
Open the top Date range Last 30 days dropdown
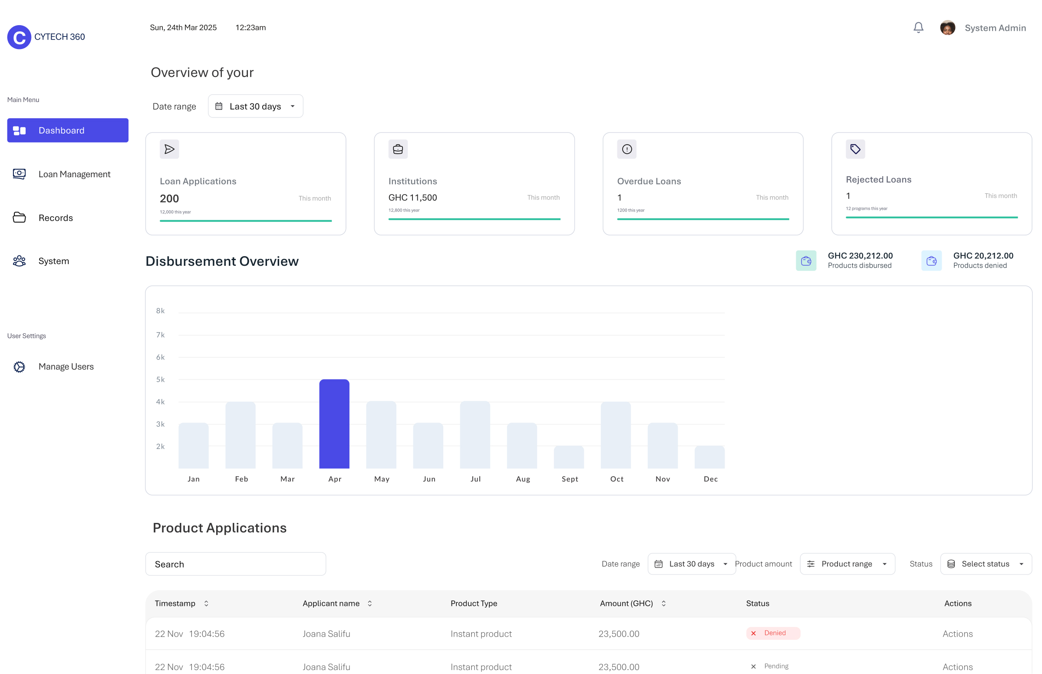pyautogui.click(x=255, y=106)
